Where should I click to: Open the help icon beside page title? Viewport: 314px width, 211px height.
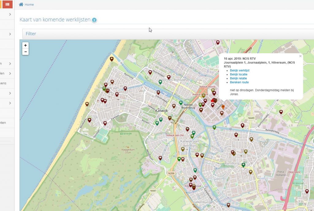pos(94,20)
